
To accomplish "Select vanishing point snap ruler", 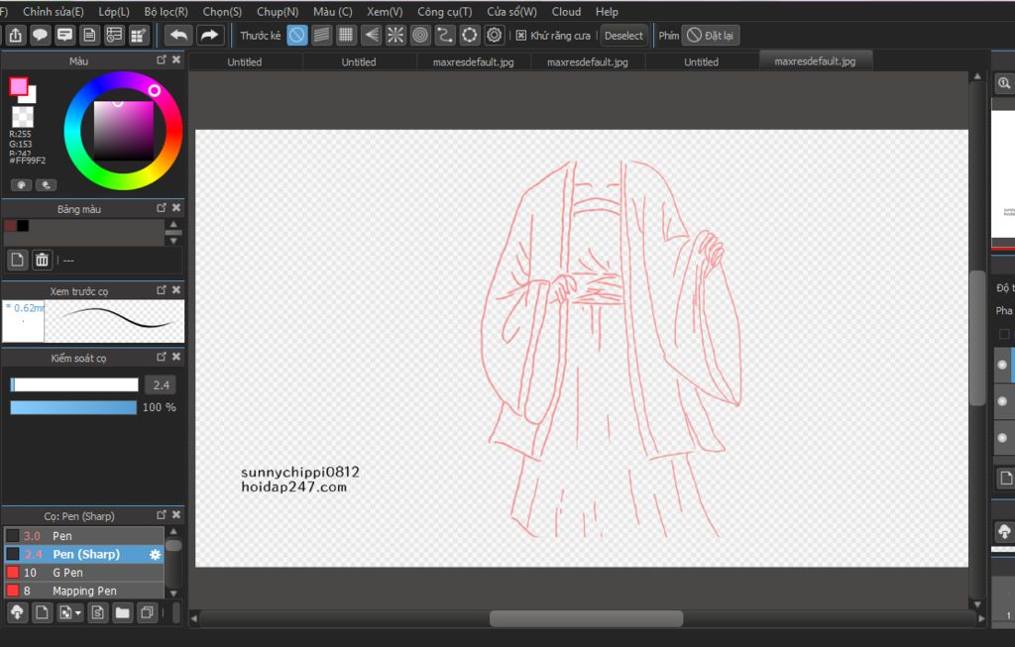I will [x=371, y=35].
